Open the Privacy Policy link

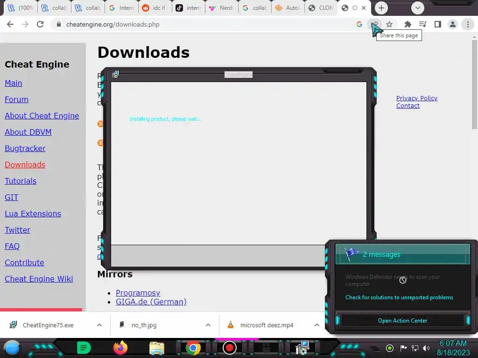(417, 98)
